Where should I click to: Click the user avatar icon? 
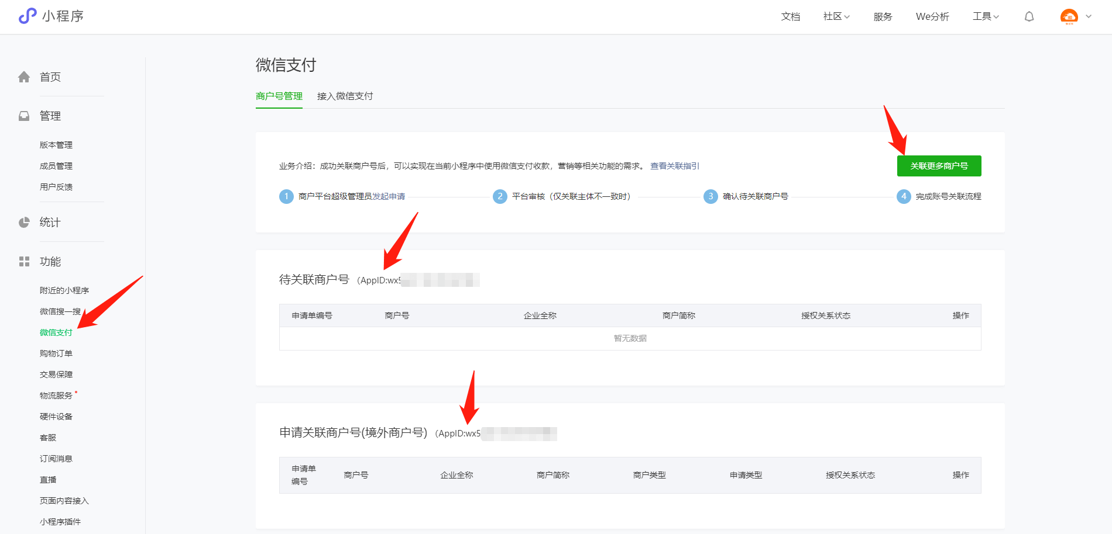click(x=1069, y=16)
